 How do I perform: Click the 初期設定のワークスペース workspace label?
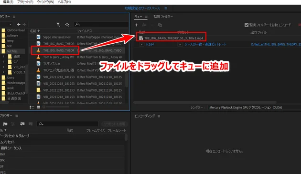(x=142, y=8)
